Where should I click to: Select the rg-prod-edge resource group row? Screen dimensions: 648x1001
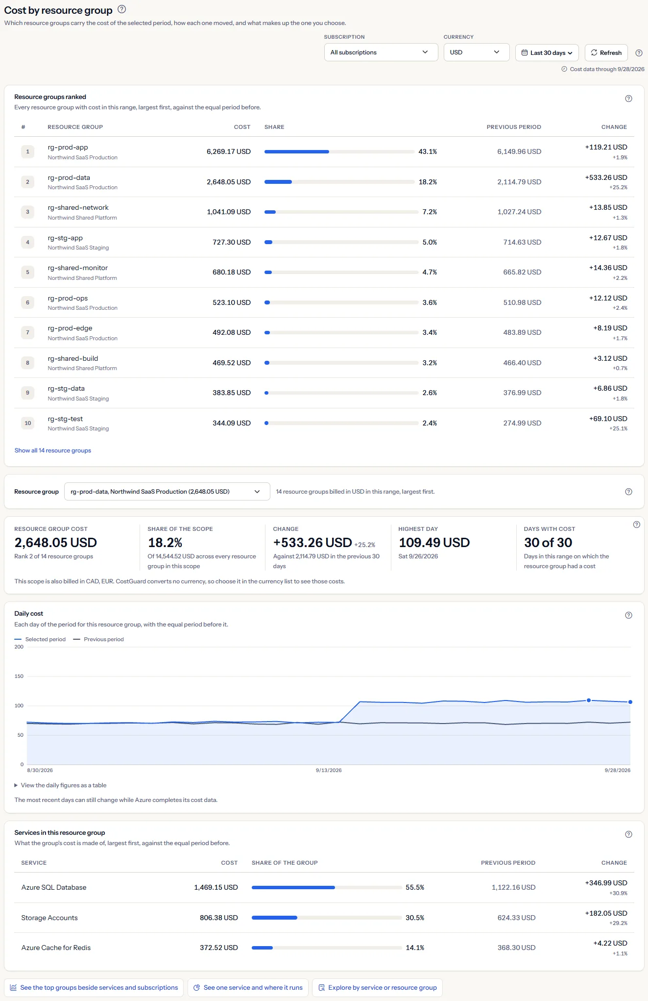[324, 333]
